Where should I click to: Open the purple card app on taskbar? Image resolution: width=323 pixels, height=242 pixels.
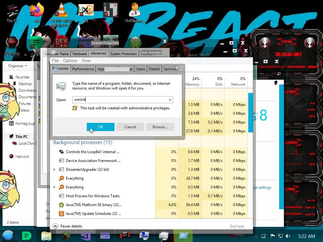click(105, 236)
